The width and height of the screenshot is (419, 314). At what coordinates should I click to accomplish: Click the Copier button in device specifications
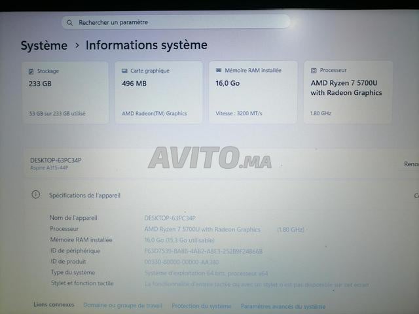[x=416, y=196]
